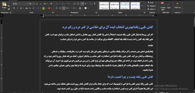The image size is (195, 93).
Task: Open the B Titr font name dropdown
Action: (28, 4)
